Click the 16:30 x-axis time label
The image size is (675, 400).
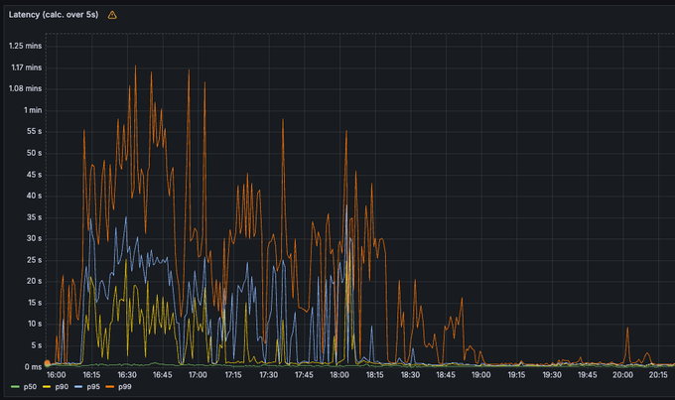click(x=127, y=375)
